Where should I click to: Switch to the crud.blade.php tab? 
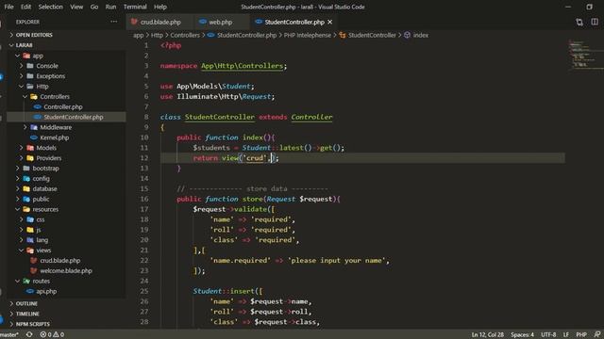[159, 22]
